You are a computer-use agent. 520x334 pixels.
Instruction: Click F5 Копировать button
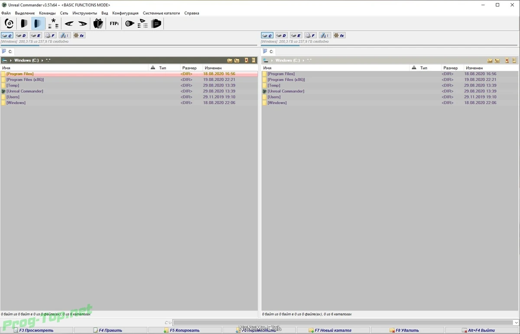(x=185, y=331)
